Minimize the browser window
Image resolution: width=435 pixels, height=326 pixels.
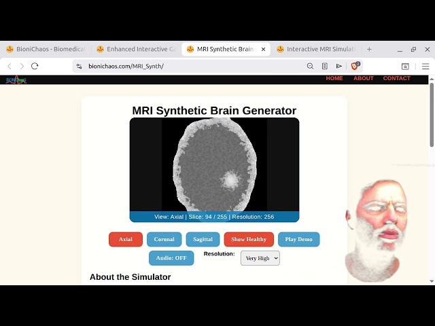point(400,50)
